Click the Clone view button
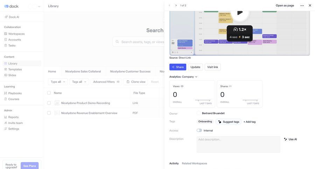 coord(136,82)
